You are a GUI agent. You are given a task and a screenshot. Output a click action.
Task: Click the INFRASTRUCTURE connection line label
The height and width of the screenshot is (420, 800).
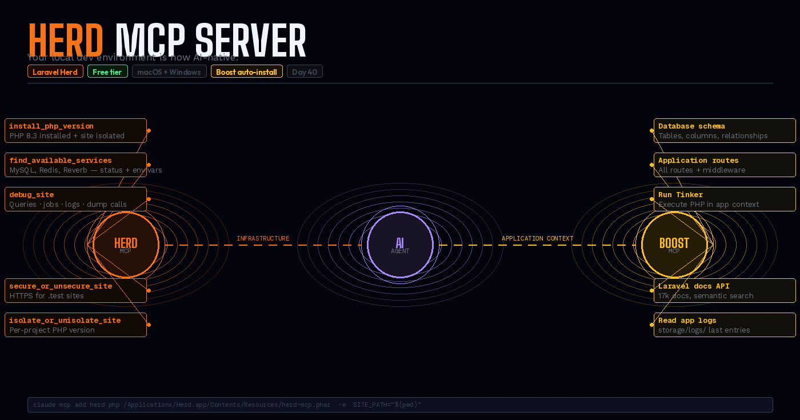coord(263,238)
